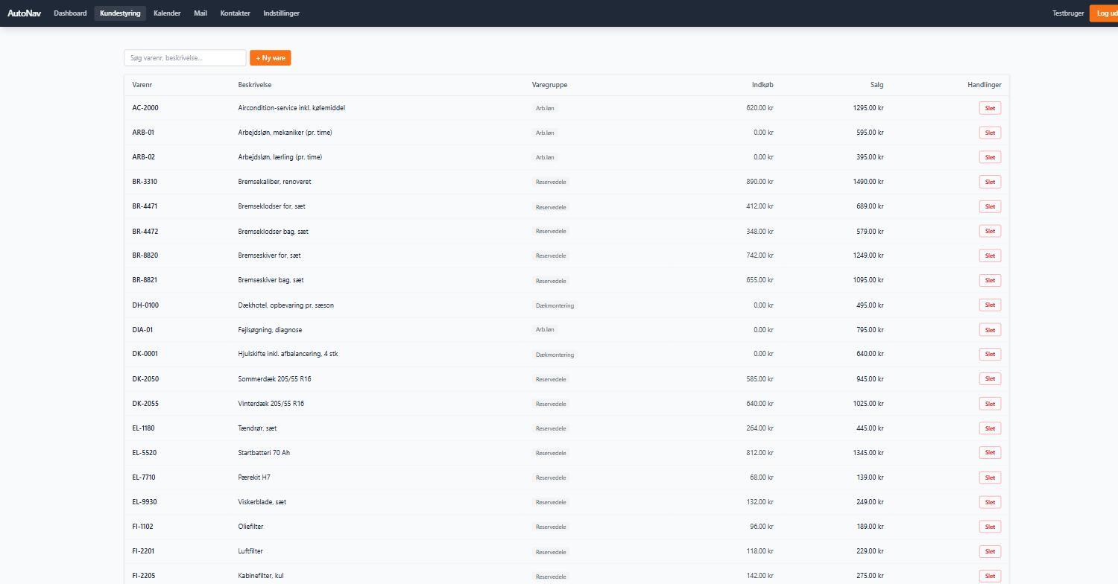Delete item DK-2055 with Slet
Screen dimensions: 1118x584
coord(990,403)
